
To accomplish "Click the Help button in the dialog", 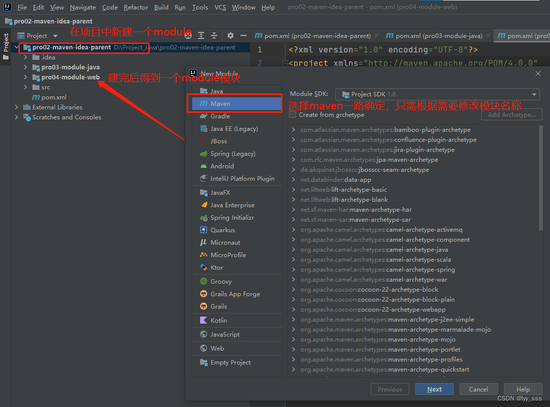I will click(x=523, y=389).
